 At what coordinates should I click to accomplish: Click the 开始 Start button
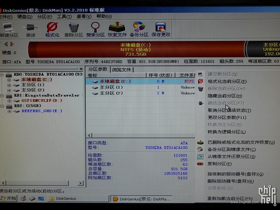tap(8, 198)
